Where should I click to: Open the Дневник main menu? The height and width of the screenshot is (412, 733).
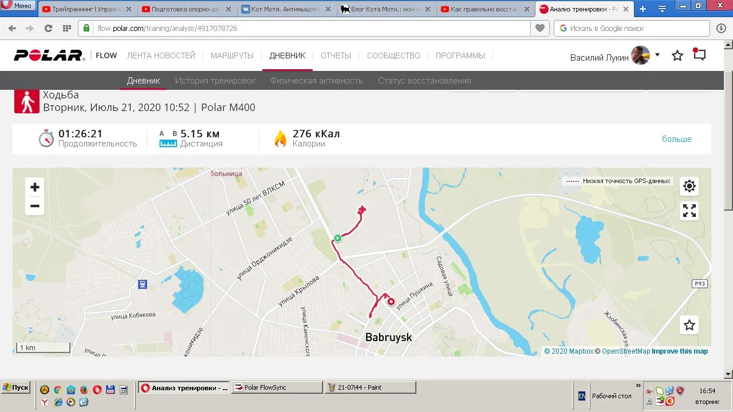tap(287, 56)
